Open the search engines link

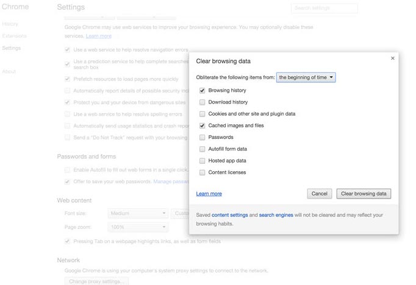tap(276, 215)
